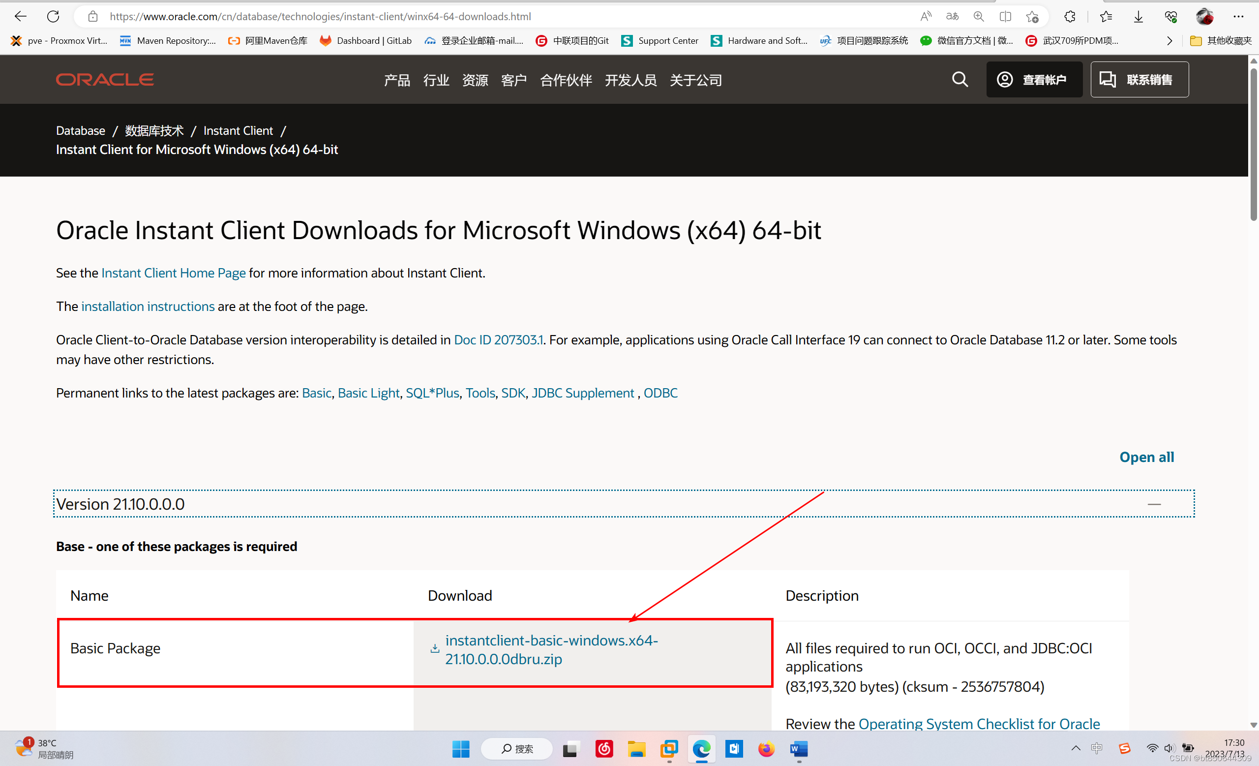Click the split screen icon
1259x766 pixels.
1005,16
